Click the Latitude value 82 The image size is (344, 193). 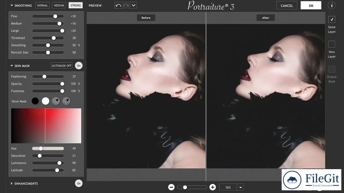coord(74,170)
